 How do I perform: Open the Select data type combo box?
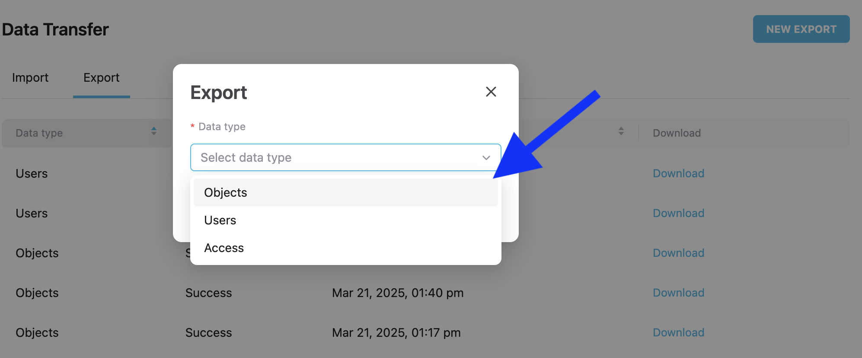pos(345,157)
